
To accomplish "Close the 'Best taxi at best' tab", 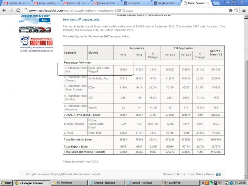I will [x=29, y=3].
